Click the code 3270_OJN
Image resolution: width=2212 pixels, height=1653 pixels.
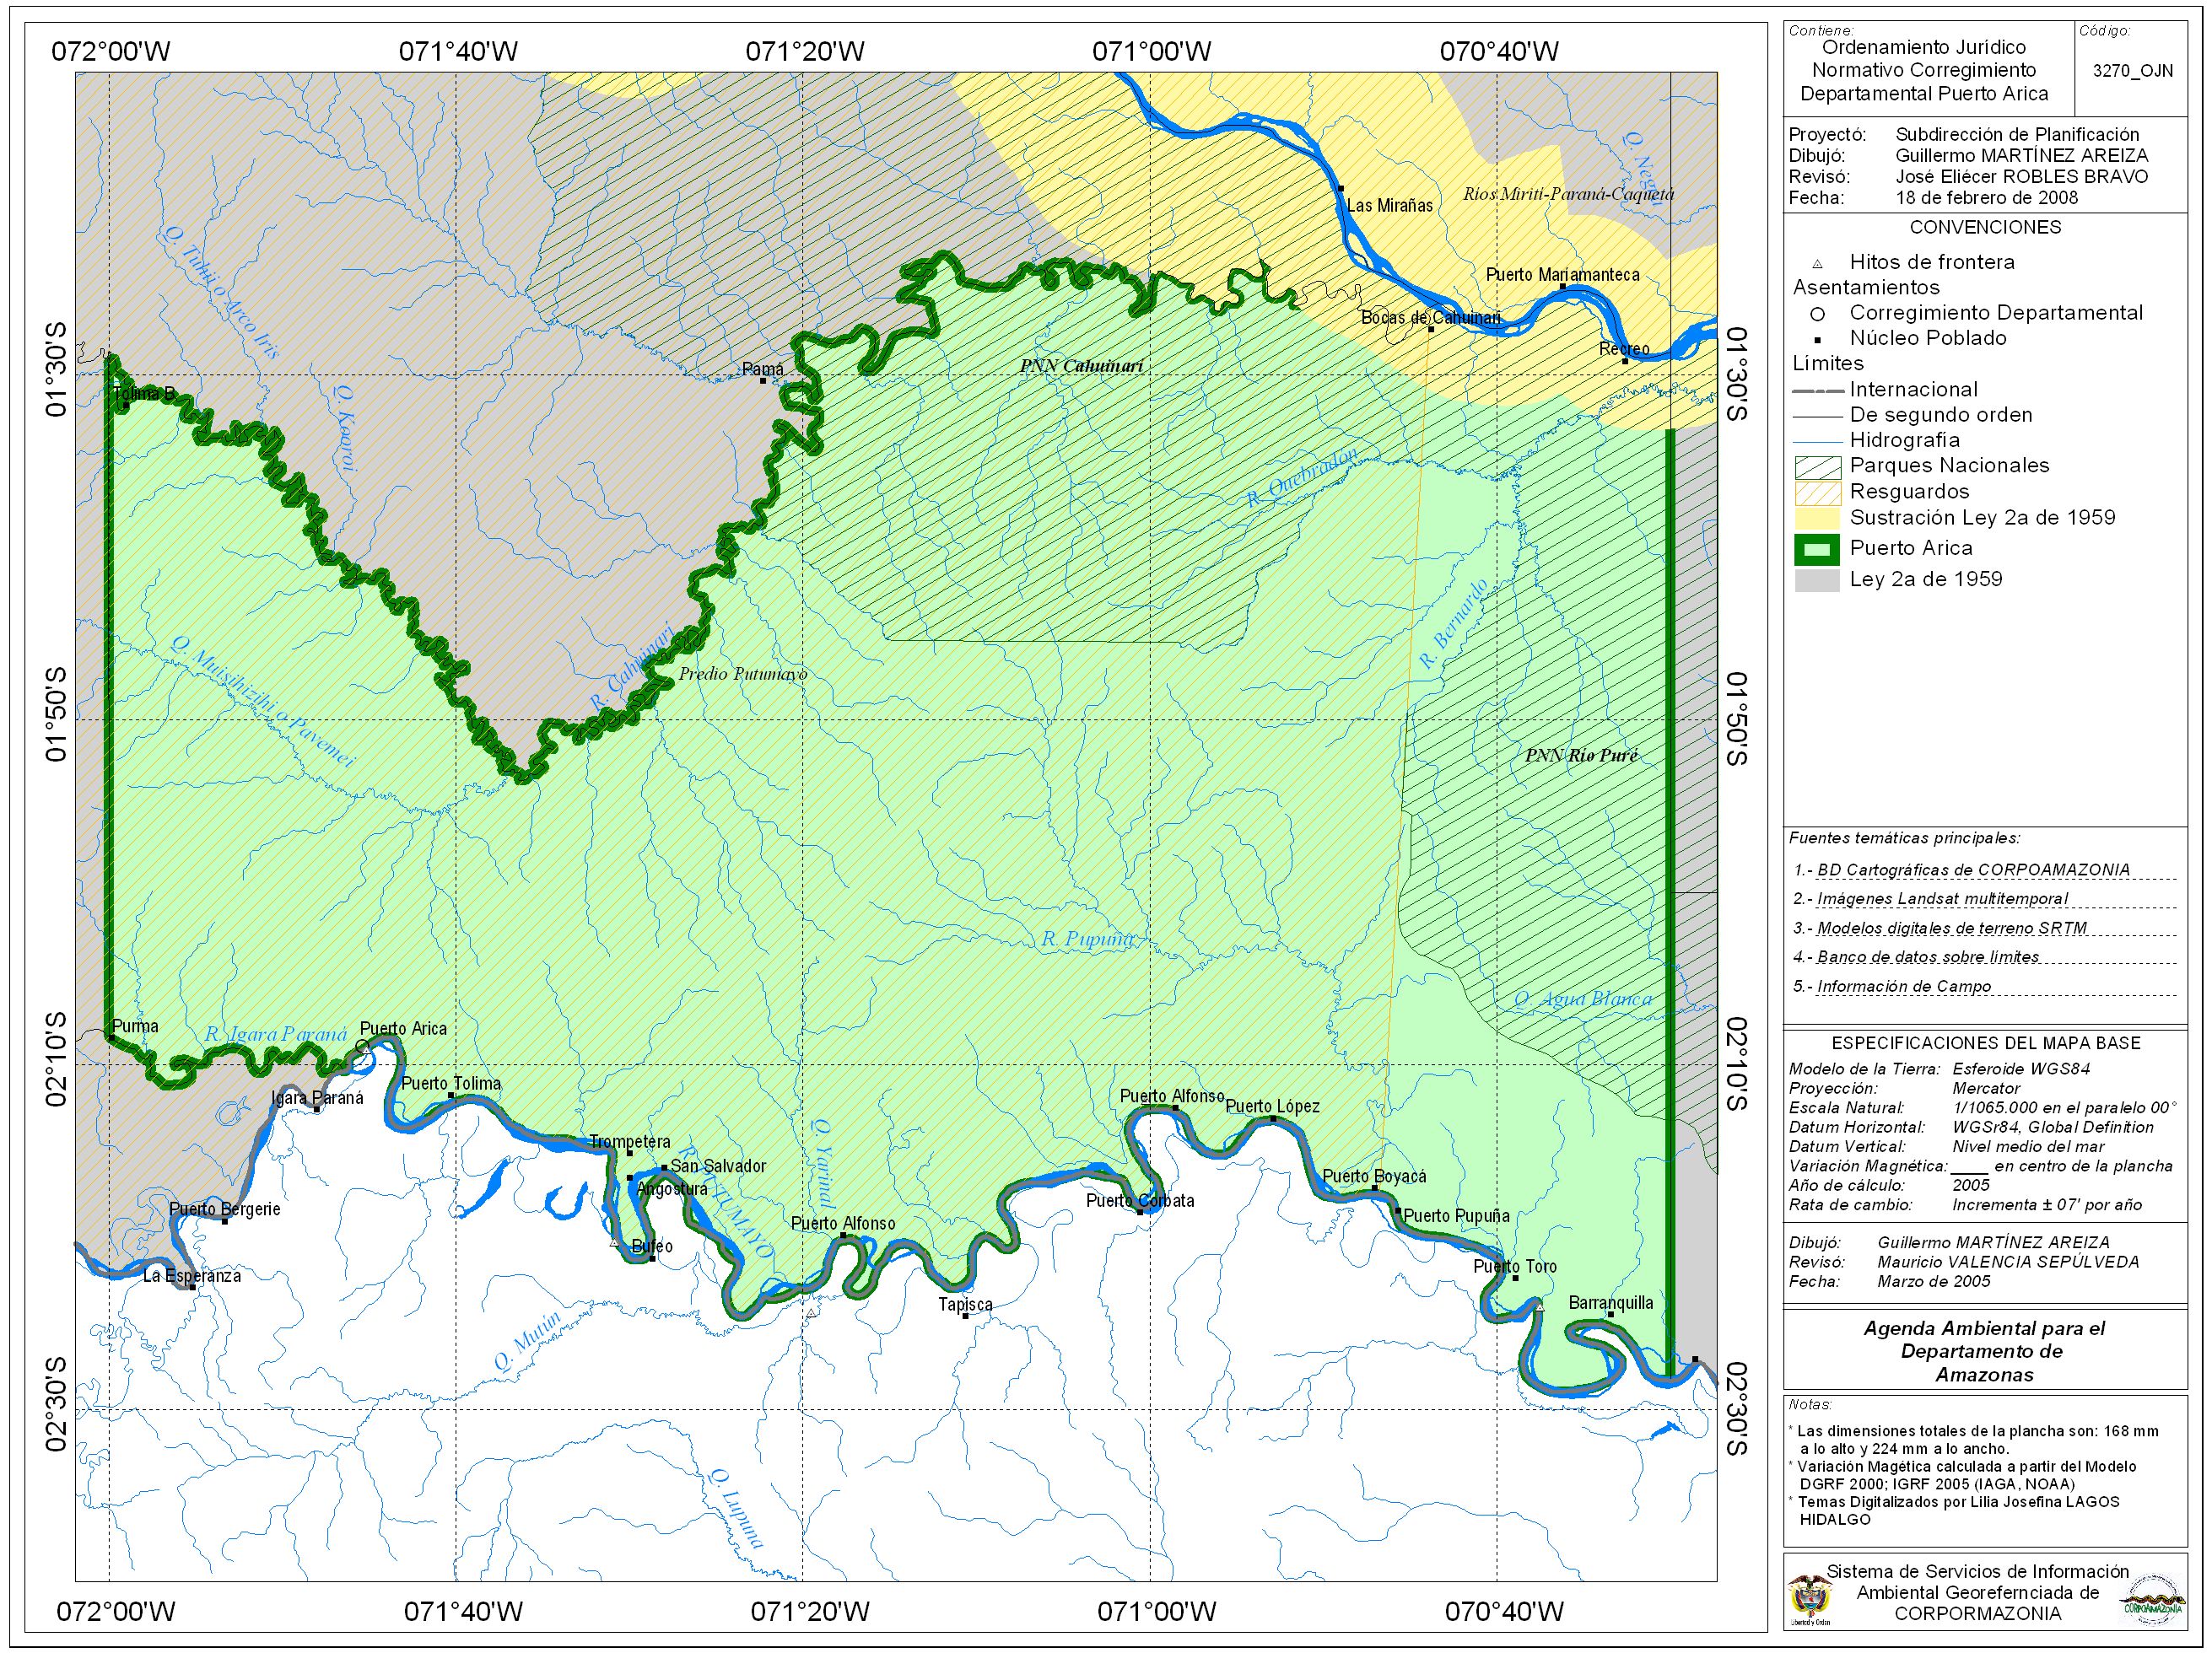pyautogui.click(x=2132, y=71)
